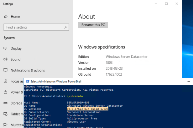Open Storage settings icon
Screen dimensions: 193x128
[x=5, y=103]
